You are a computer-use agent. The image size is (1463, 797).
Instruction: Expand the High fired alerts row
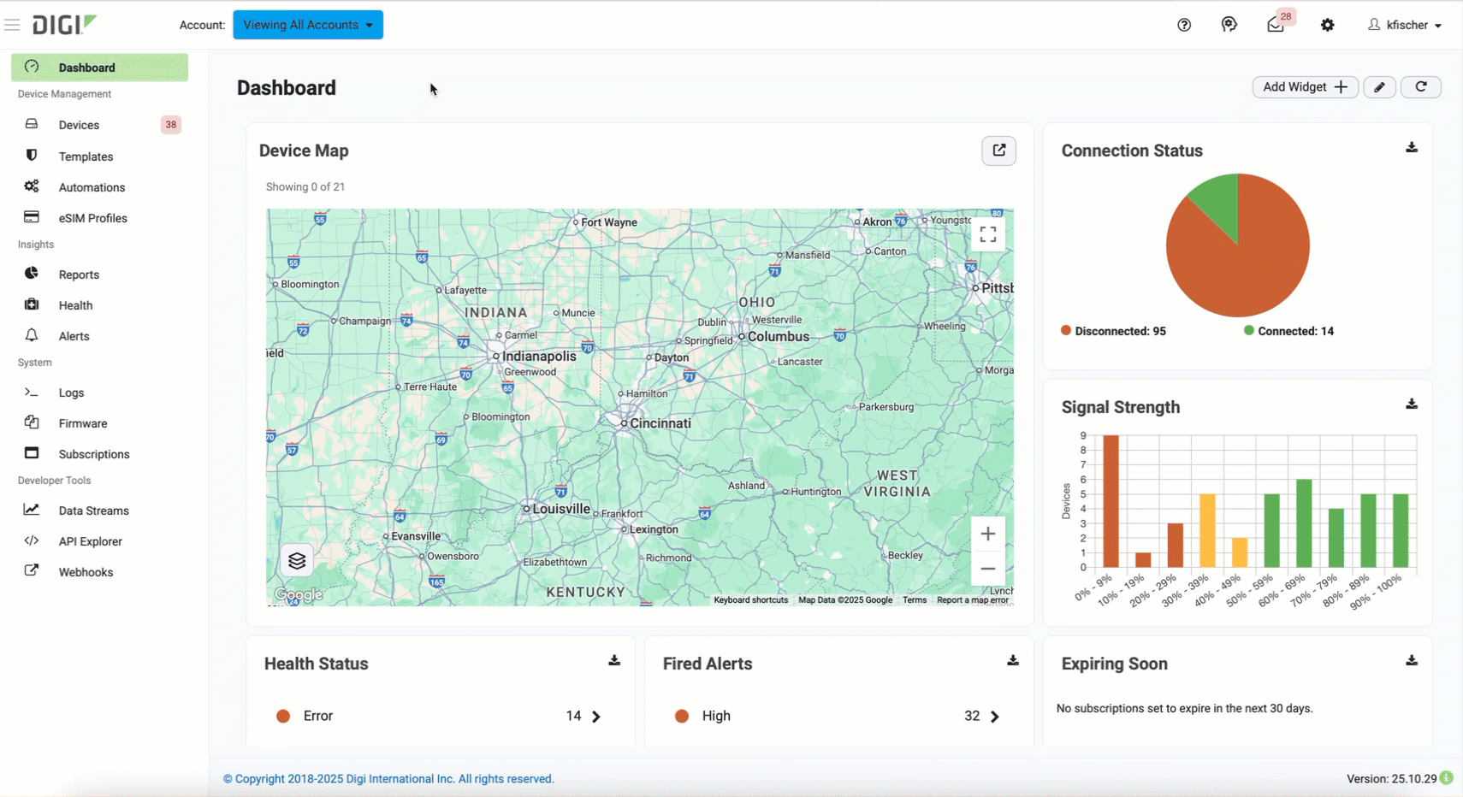tap(995, 717)
